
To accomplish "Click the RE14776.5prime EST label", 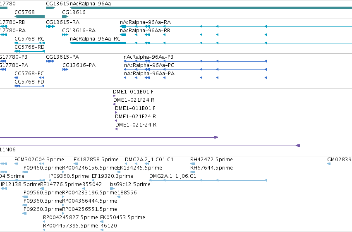I will coord(61,184).
